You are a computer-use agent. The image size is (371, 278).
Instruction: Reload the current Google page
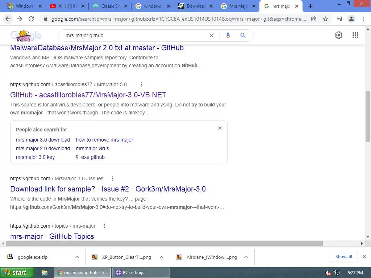(x=31, y=19)
